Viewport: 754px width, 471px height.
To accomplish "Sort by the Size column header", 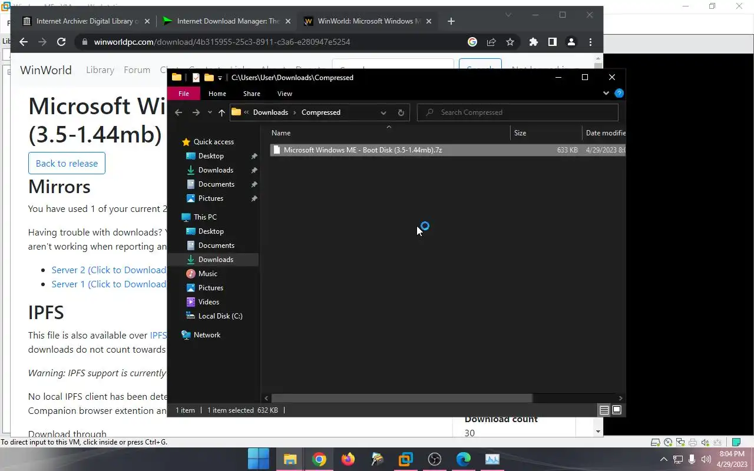I will tap(545, 133).
